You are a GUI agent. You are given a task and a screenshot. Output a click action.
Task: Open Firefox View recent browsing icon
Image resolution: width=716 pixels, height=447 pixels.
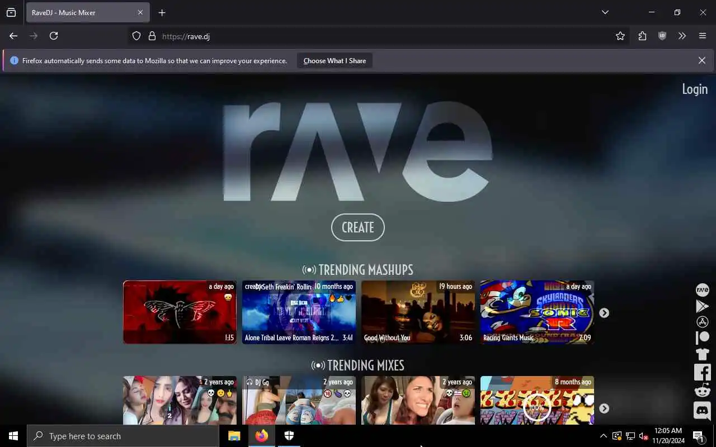[11, 12]
